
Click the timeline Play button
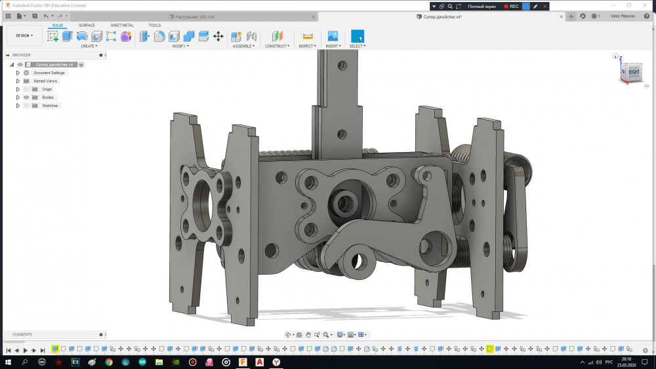coord(26,351)
